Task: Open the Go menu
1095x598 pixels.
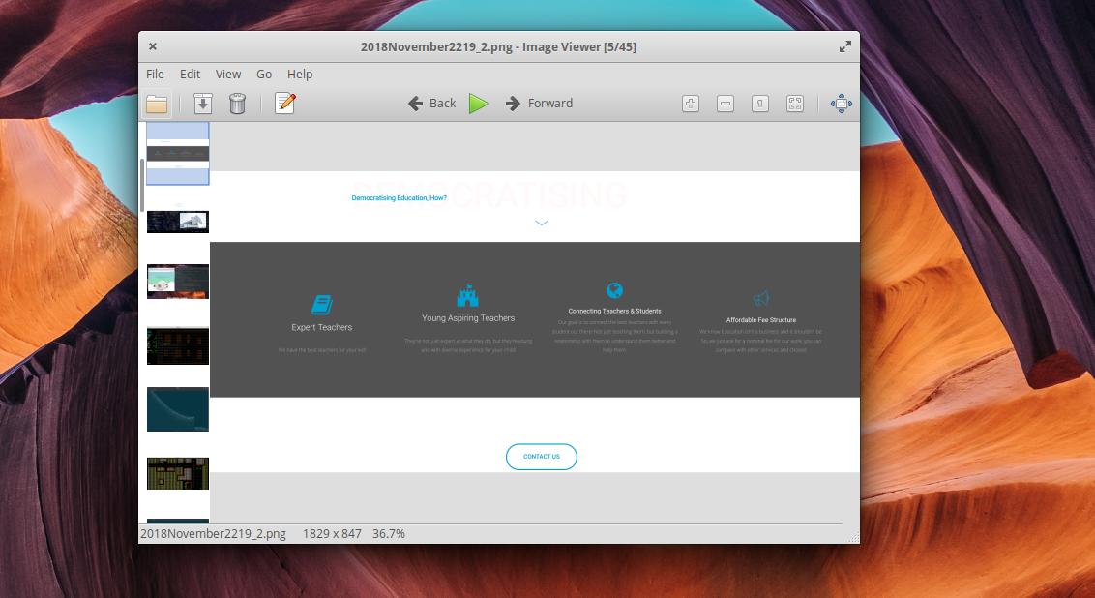Action: click(x=264, y=74)
